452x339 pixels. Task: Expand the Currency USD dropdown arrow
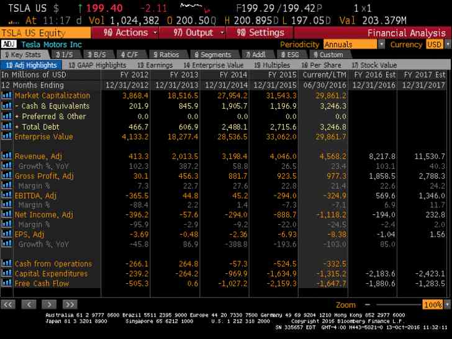click(x=448, y=45)
